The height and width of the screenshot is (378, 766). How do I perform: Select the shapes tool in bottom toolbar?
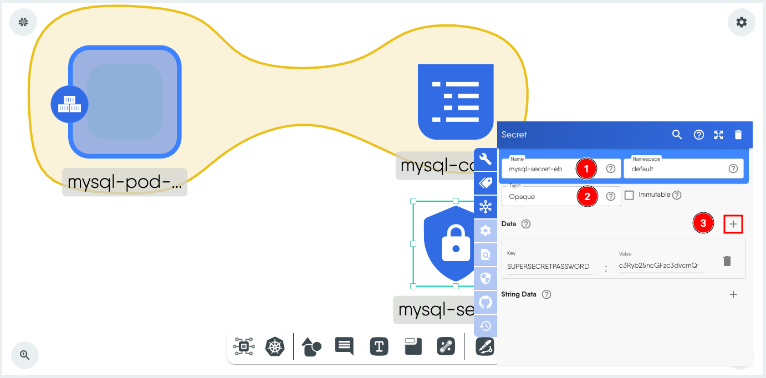tap(312, 346)
